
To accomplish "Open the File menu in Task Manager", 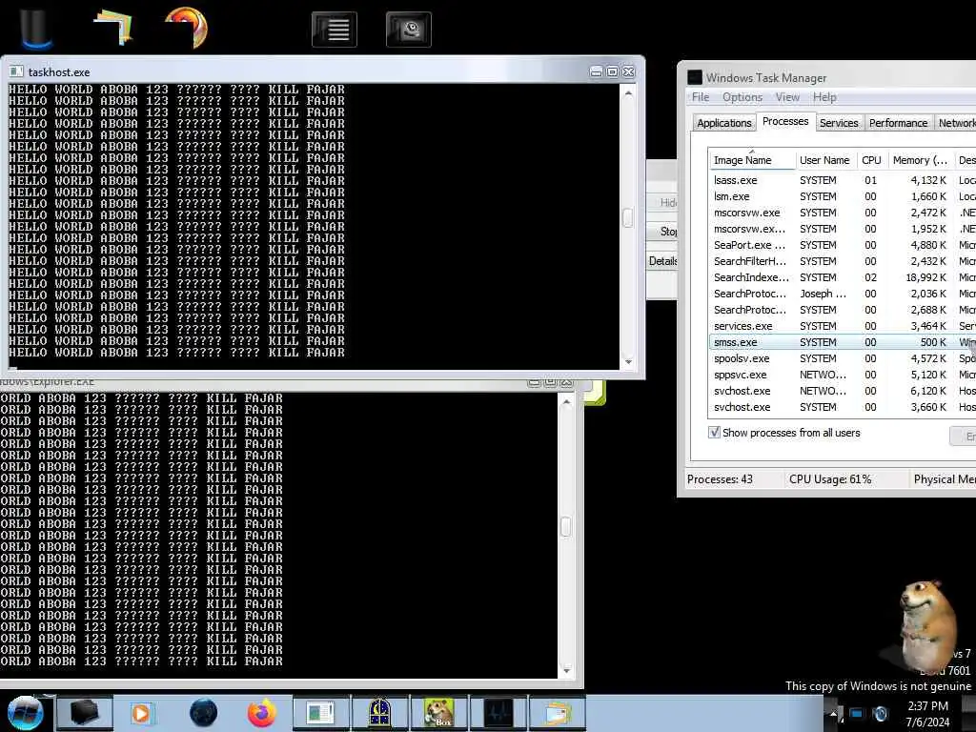I will click(701, 97).
